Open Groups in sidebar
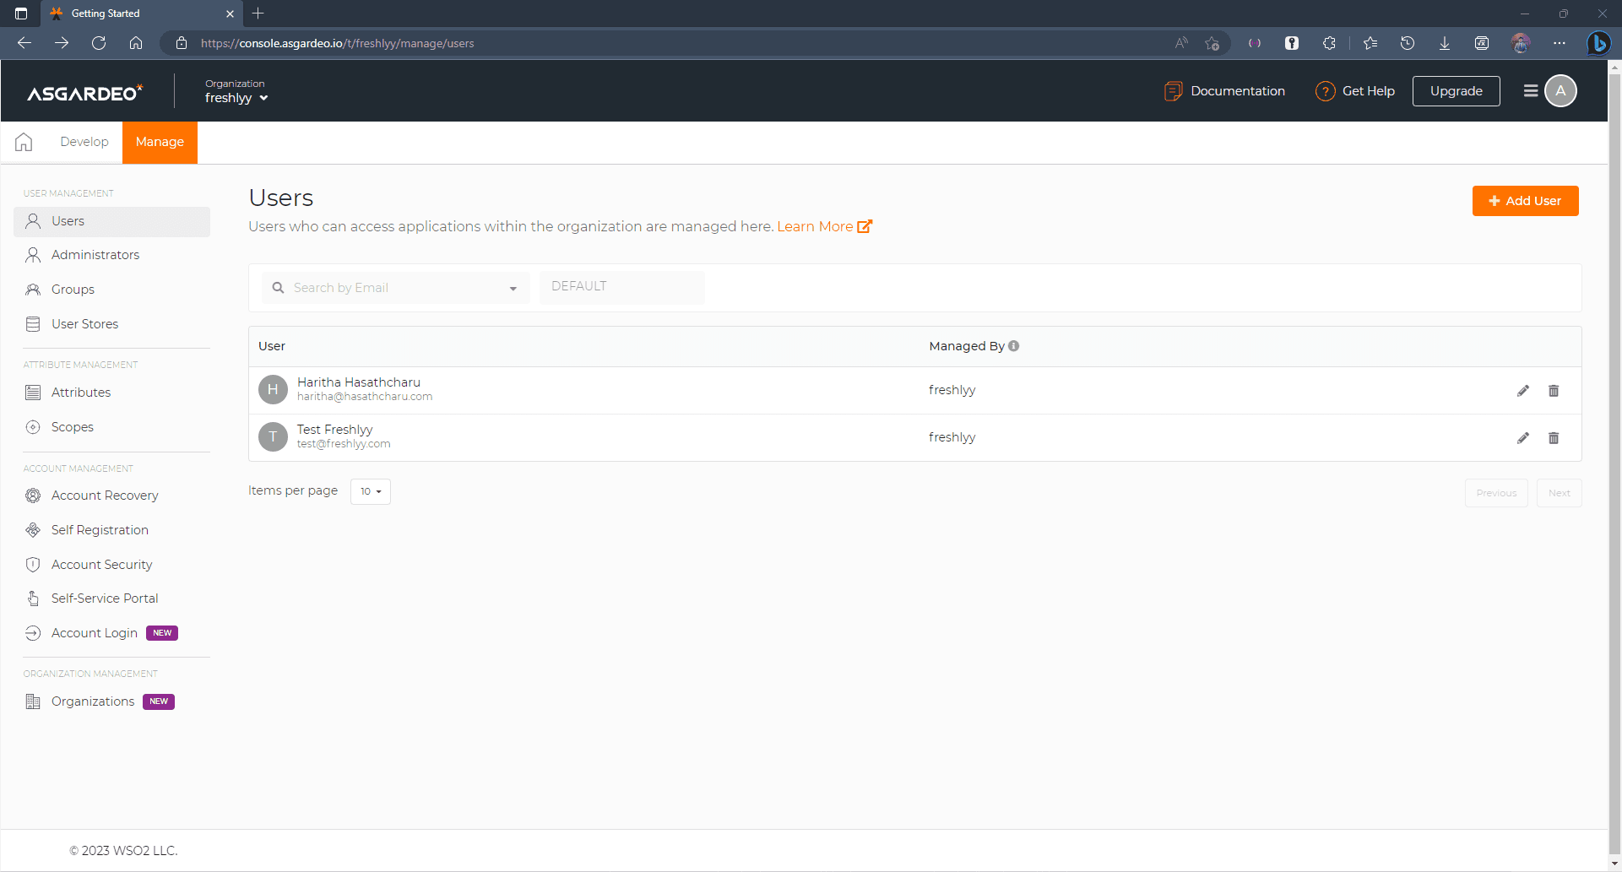 click(x=111, y=290)
